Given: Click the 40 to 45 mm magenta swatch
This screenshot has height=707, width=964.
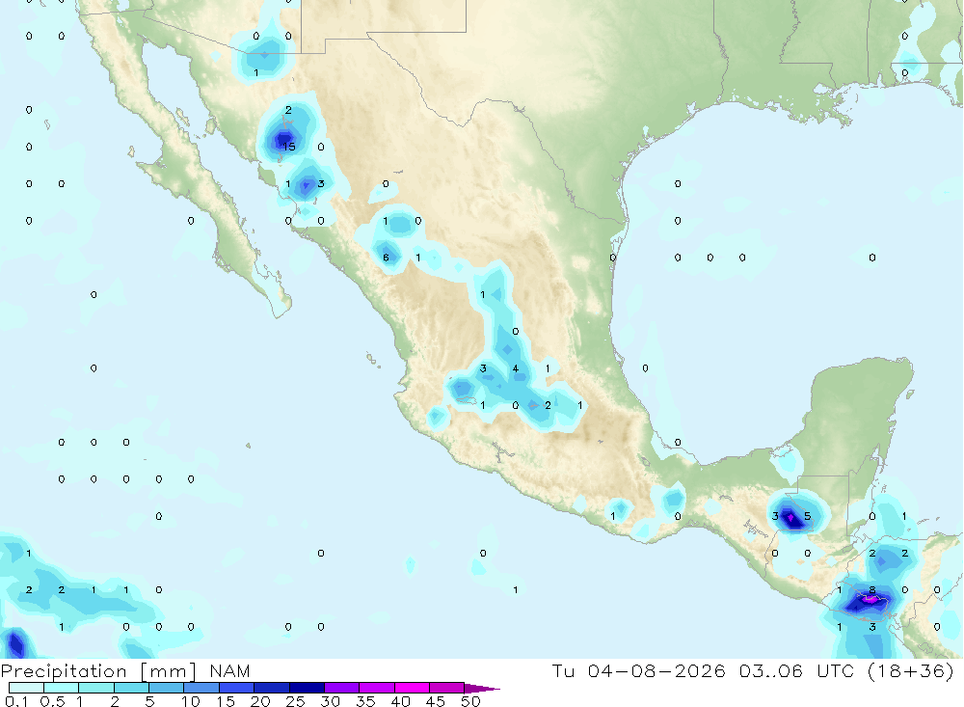Looking at the screenshot, I should point(412,688).
